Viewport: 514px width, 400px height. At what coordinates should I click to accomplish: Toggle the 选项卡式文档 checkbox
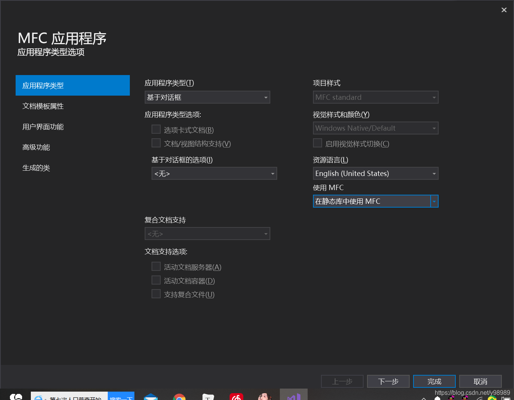click(156, 129)
